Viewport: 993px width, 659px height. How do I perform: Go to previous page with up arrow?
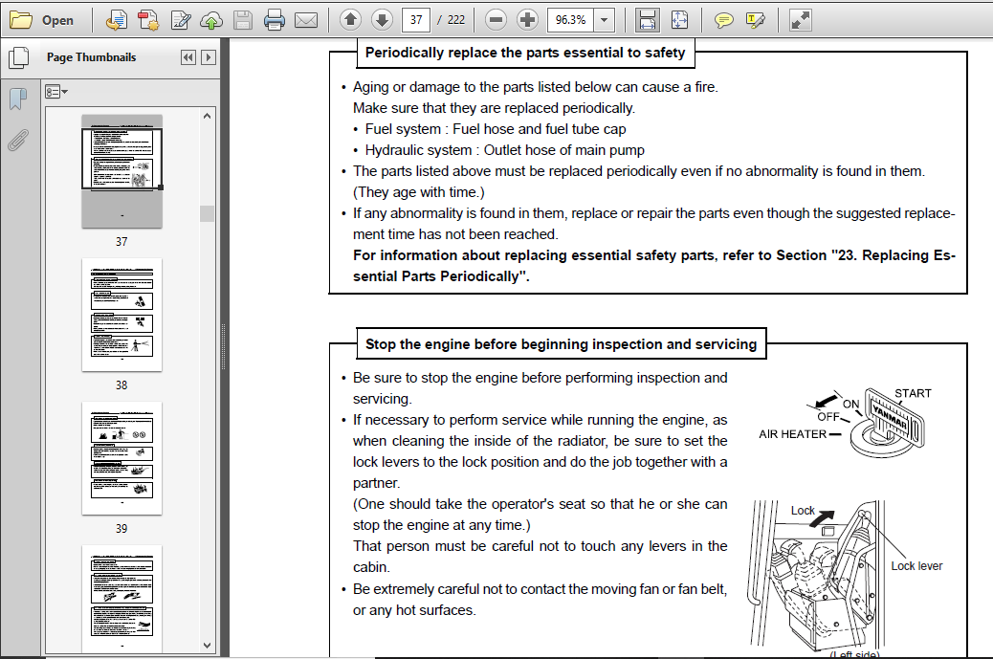click(x=350, y=20)
